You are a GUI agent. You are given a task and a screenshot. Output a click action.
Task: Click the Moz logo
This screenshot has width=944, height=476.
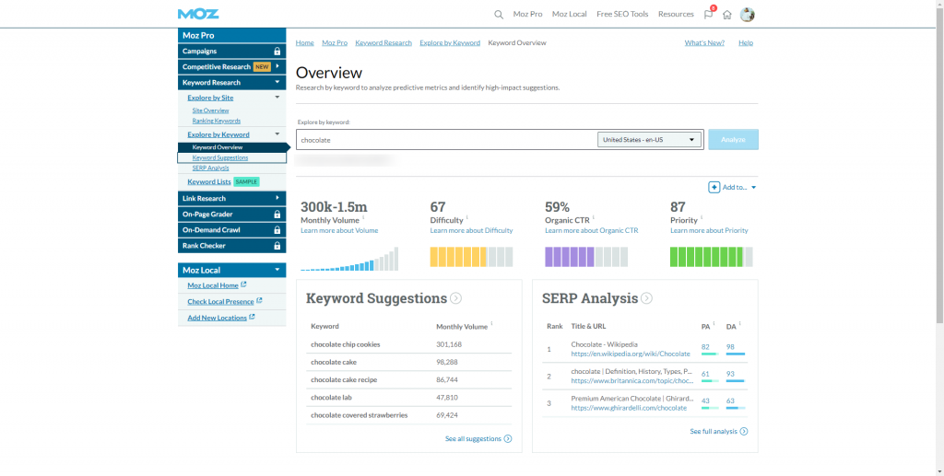coord(198,14)
